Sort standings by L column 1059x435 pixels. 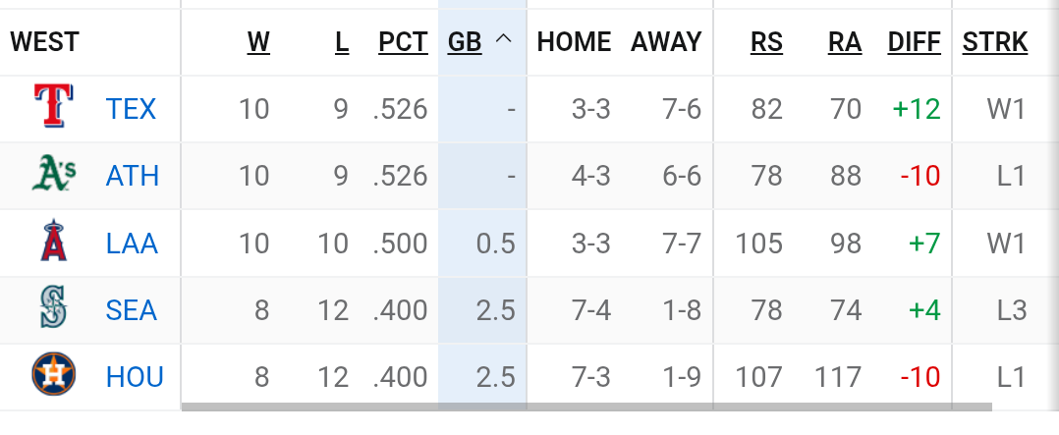[342, 42]
